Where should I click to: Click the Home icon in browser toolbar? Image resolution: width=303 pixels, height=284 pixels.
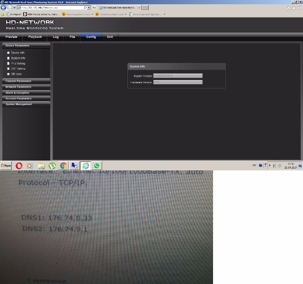point(288,8)
